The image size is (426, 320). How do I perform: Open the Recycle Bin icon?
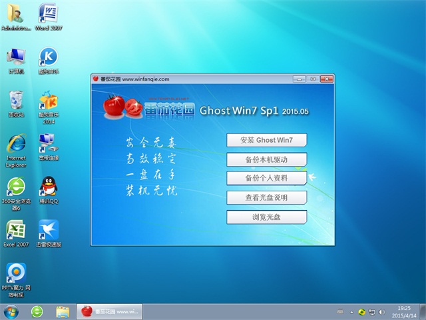coord(16,101)
